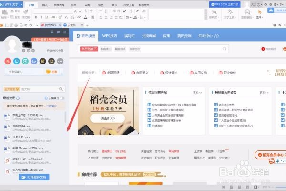Click the Print icon in quick access

tap(16, 25)
